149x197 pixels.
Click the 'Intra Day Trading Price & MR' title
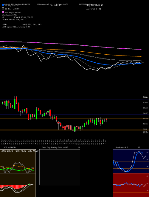55,147
